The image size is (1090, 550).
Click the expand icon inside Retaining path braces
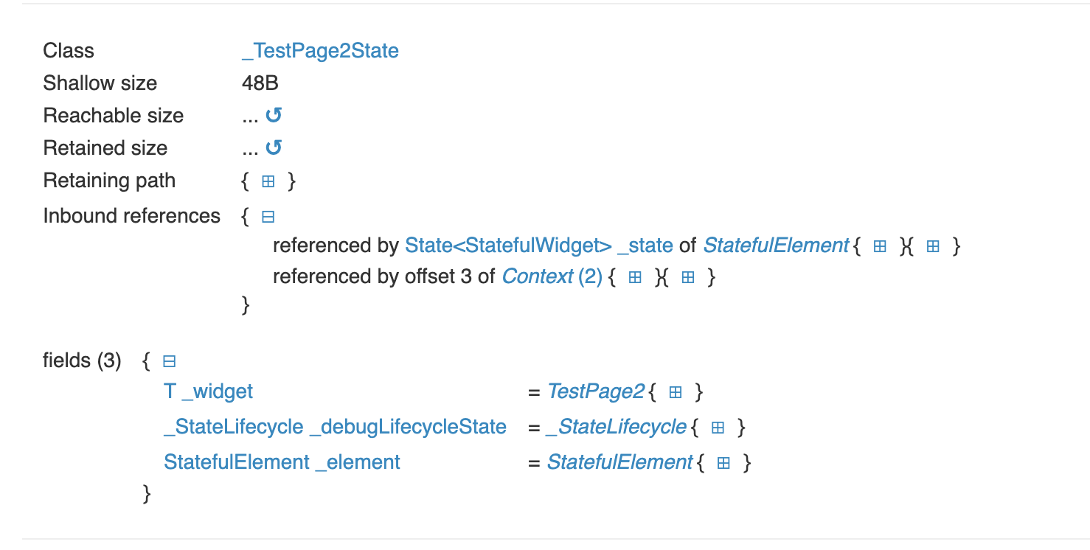268,181
